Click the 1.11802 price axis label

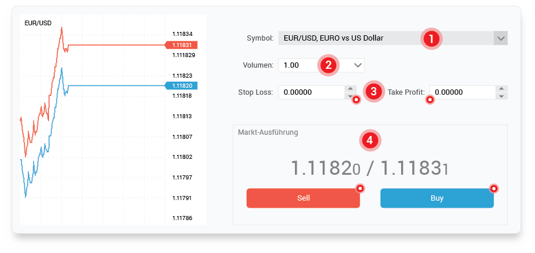182,157
